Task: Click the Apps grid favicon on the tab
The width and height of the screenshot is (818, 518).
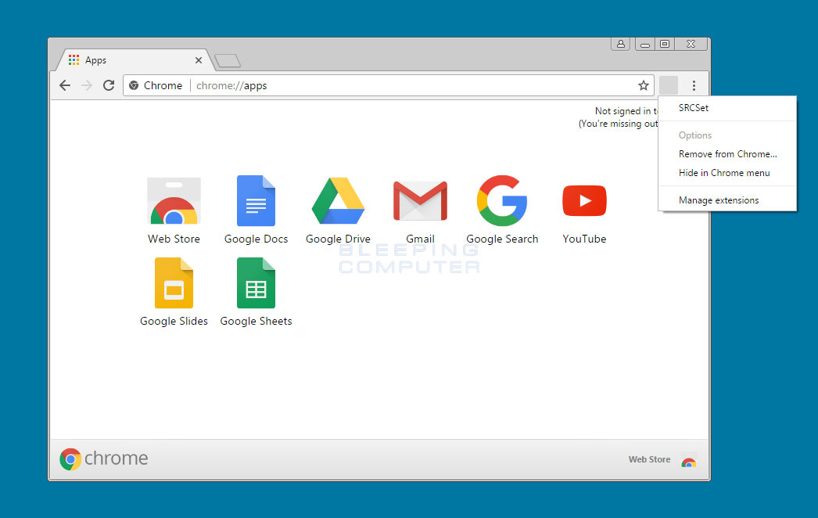Action: pos(74,60)
